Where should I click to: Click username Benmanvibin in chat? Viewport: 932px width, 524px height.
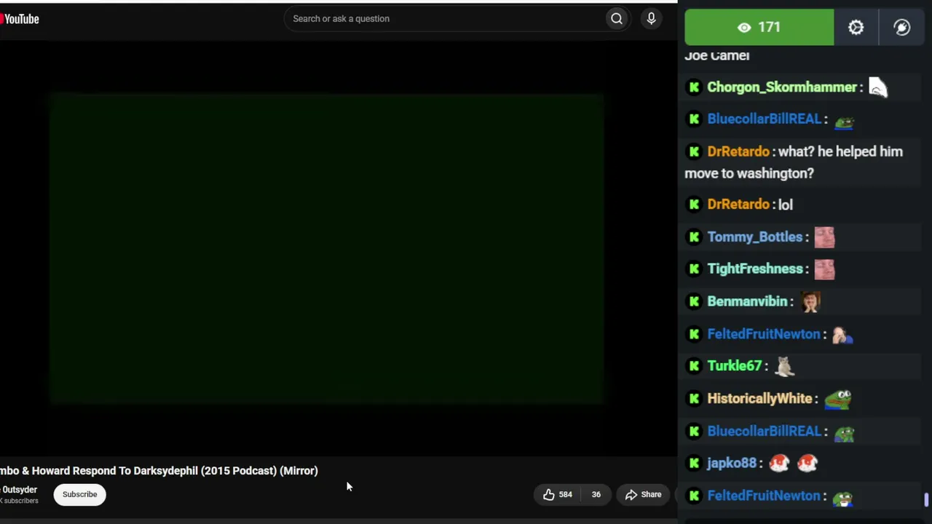click(747, 301)
